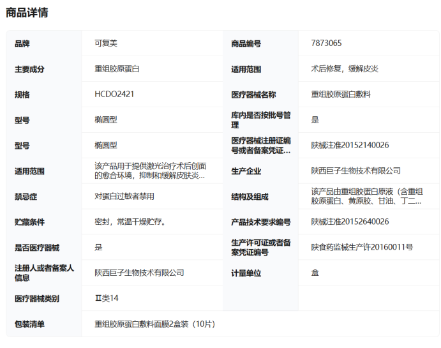Click the 包装清单 label
This screenshot has width=441, height=348.
click(x=29, y=324)
